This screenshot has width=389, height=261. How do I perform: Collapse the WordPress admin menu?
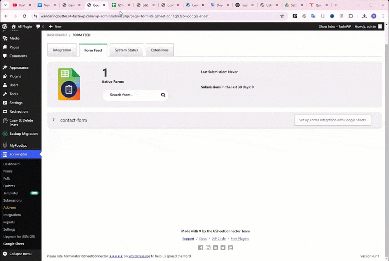click(17, 254)
